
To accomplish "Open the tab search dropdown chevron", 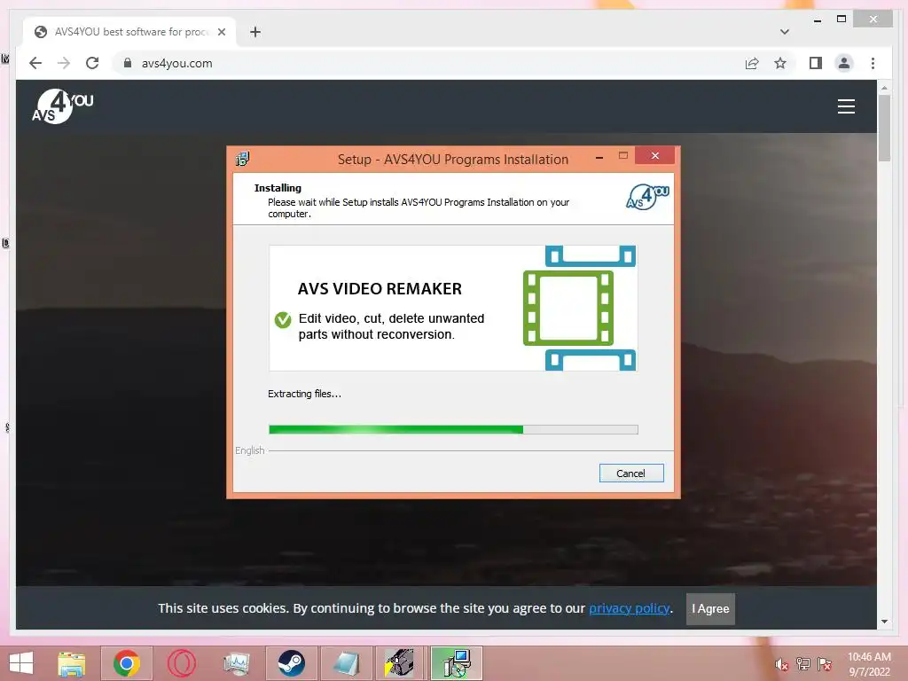I will click(785, 32).
